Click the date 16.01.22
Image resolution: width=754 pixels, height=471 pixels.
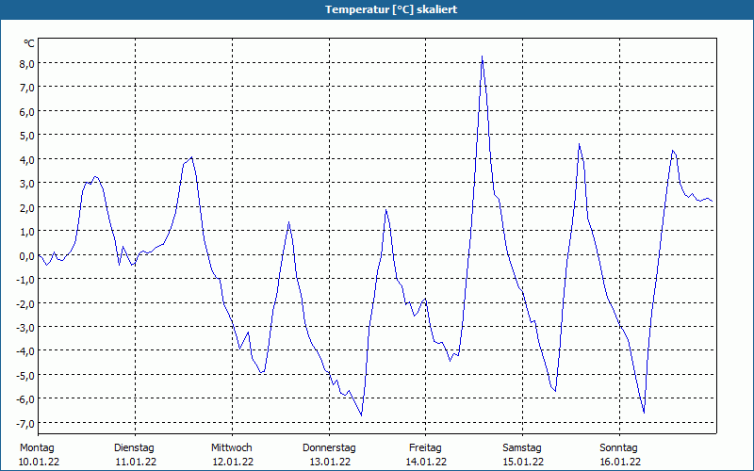pyautogui.click(x=620, y=462)
